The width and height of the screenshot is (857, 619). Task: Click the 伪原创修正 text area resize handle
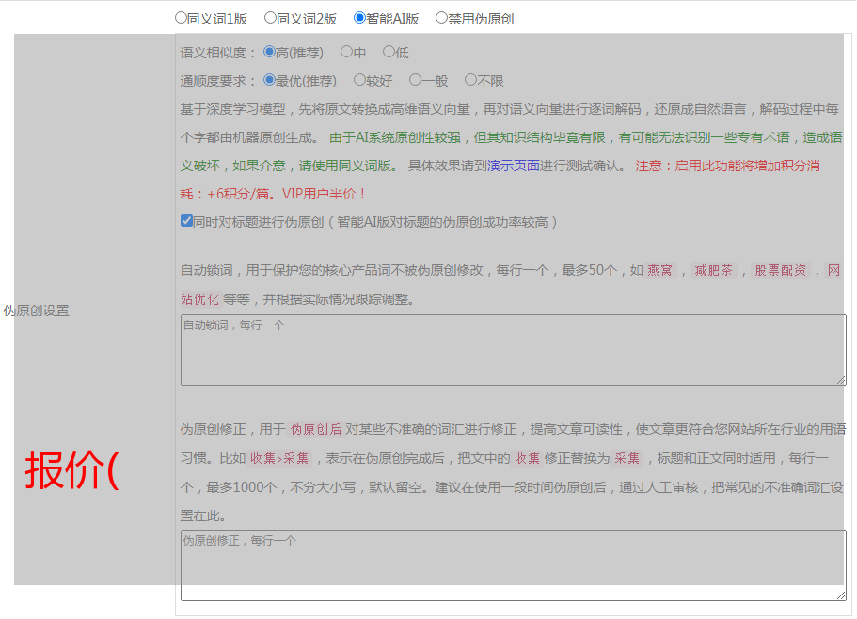pos(841,595)
